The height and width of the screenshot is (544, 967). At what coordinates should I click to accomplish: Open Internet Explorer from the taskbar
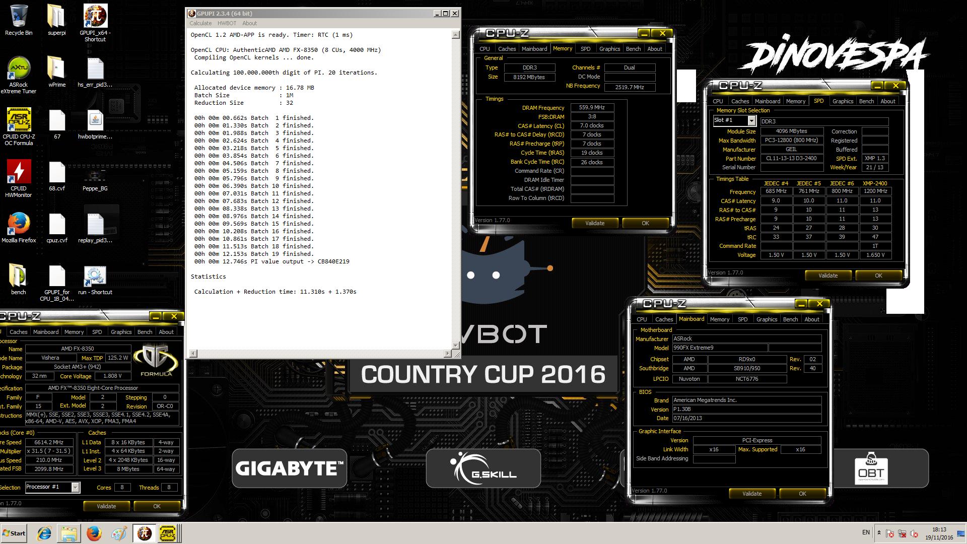click(x=44, y=533)
